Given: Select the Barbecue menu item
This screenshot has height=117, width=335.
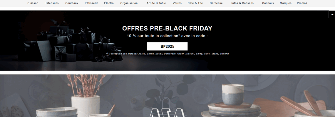Looking at the screenshot, I should pos(216,3).
